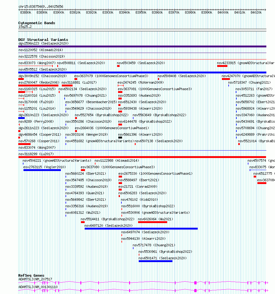Click the dgv2596n223 (Sedlazeck2020) variant label
Viewport: 275px width, 294px height.
[44, 43]
